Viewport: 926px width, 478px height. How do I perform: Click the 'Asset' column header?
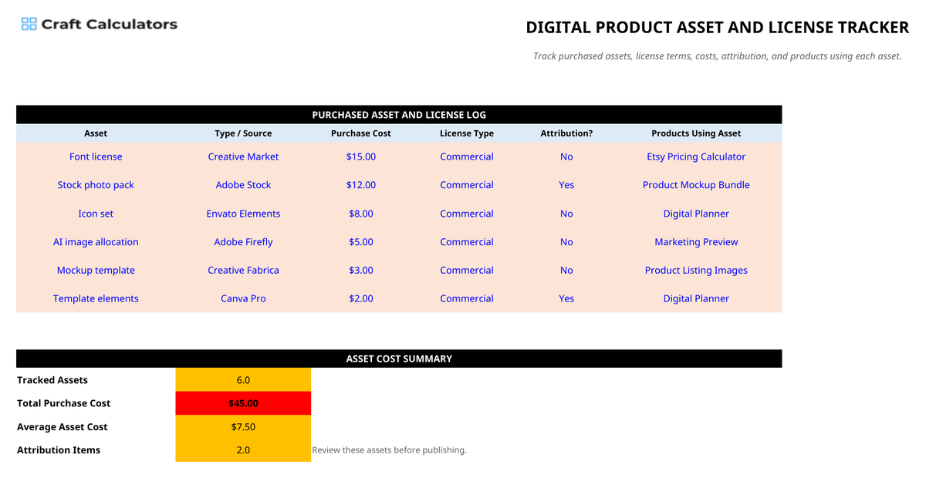click(x=96, y=133)
